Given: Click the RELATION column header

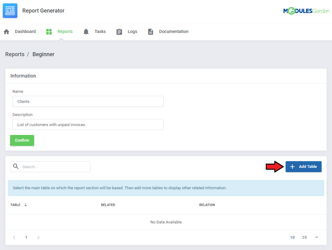Looking at the screenshot, I should (x=207, y=205).
